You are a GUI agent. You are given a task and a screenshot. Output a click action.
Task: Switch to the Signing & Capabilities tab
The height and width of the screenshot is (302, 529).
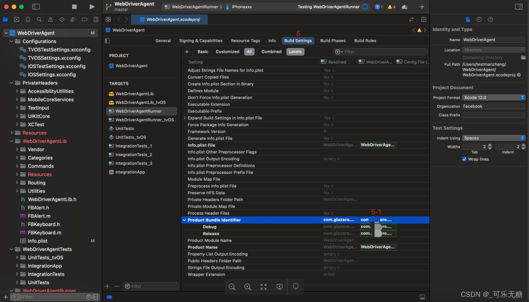point(201,41)
